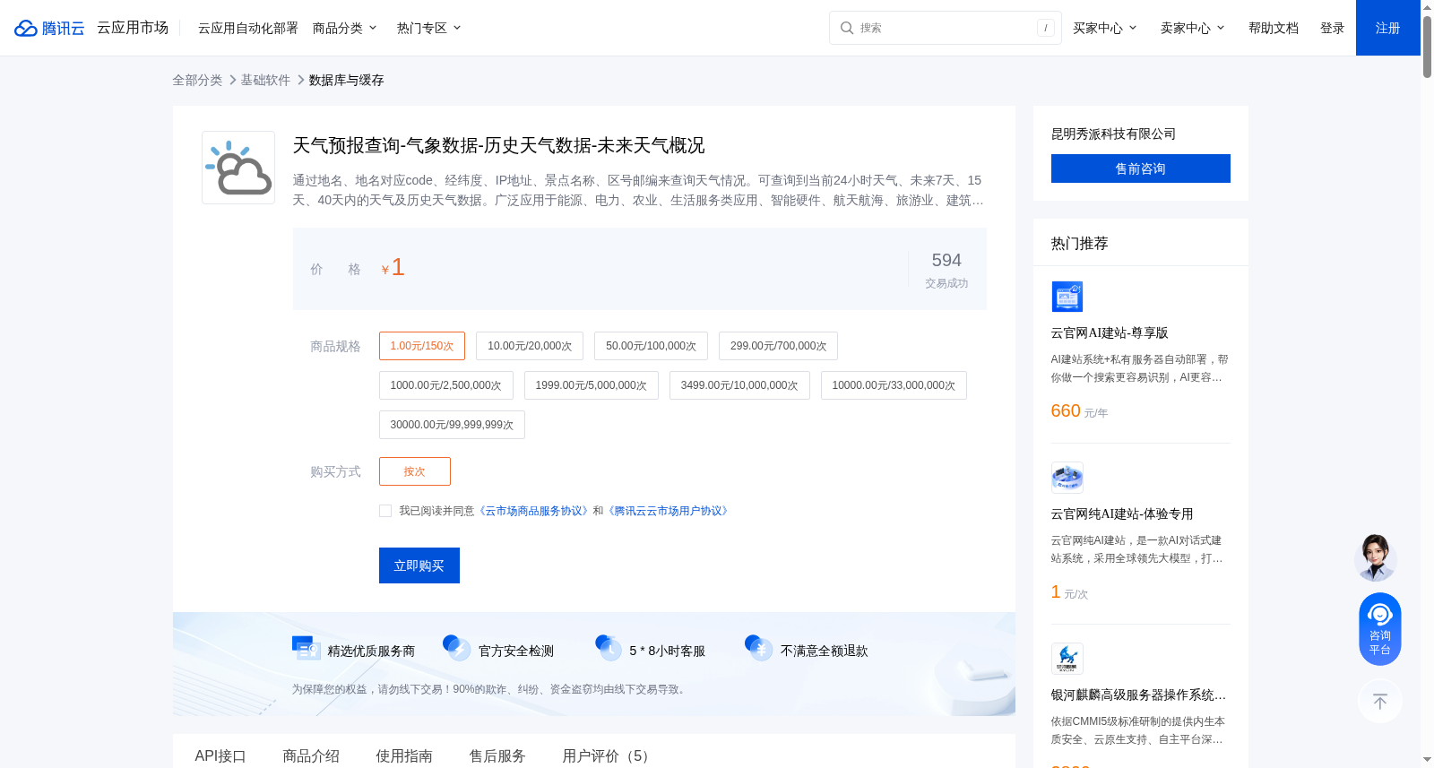Viewport: 1434px width, 768px height.
Task: Select the 1.00元/150次 spec
Action: tap(422, 346)
